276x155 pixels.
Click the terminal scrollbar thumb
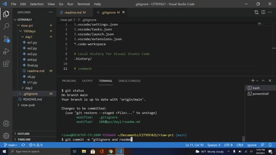coord(243,139)
